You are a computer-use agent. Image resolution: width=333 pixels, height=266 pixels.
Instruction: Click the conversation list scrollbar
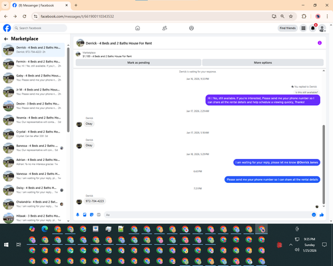(68, 90)
